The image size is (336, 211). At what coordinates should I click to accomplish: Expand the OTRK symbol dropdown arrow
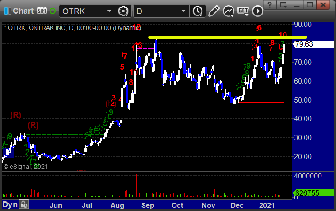pyautogui.click(x=109, y=11)
